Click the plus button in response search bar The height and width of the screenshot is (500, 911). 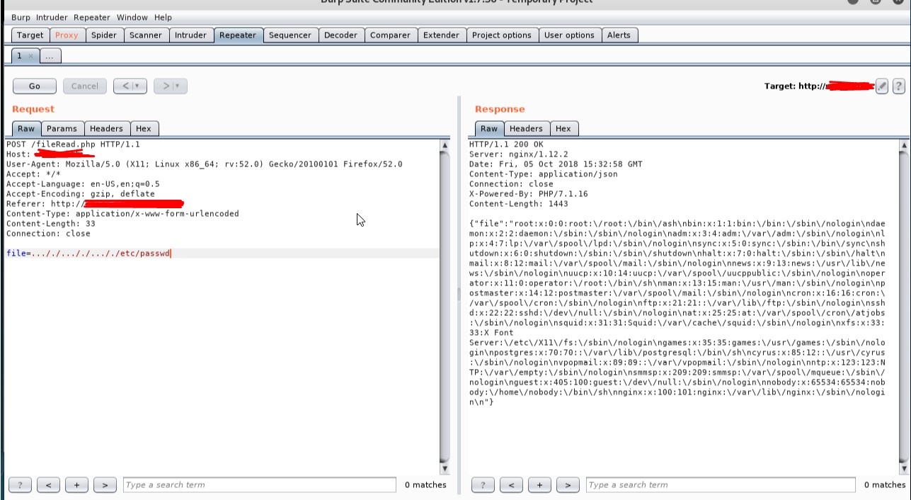[539, 485]
